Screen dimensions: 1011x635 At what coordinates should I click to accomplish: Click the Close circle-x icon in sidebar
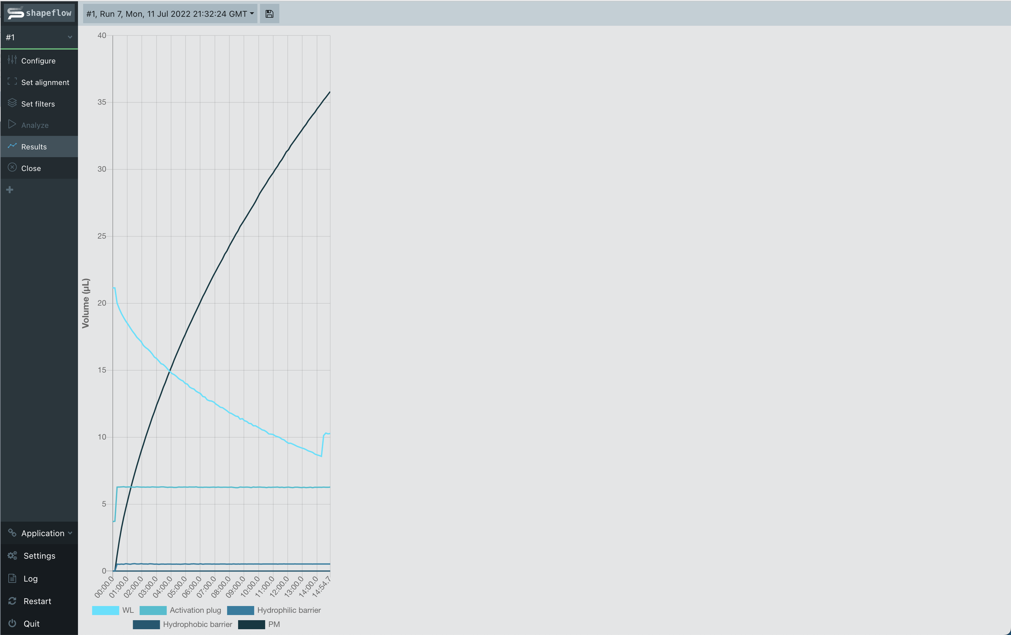(x=12, y=168)
